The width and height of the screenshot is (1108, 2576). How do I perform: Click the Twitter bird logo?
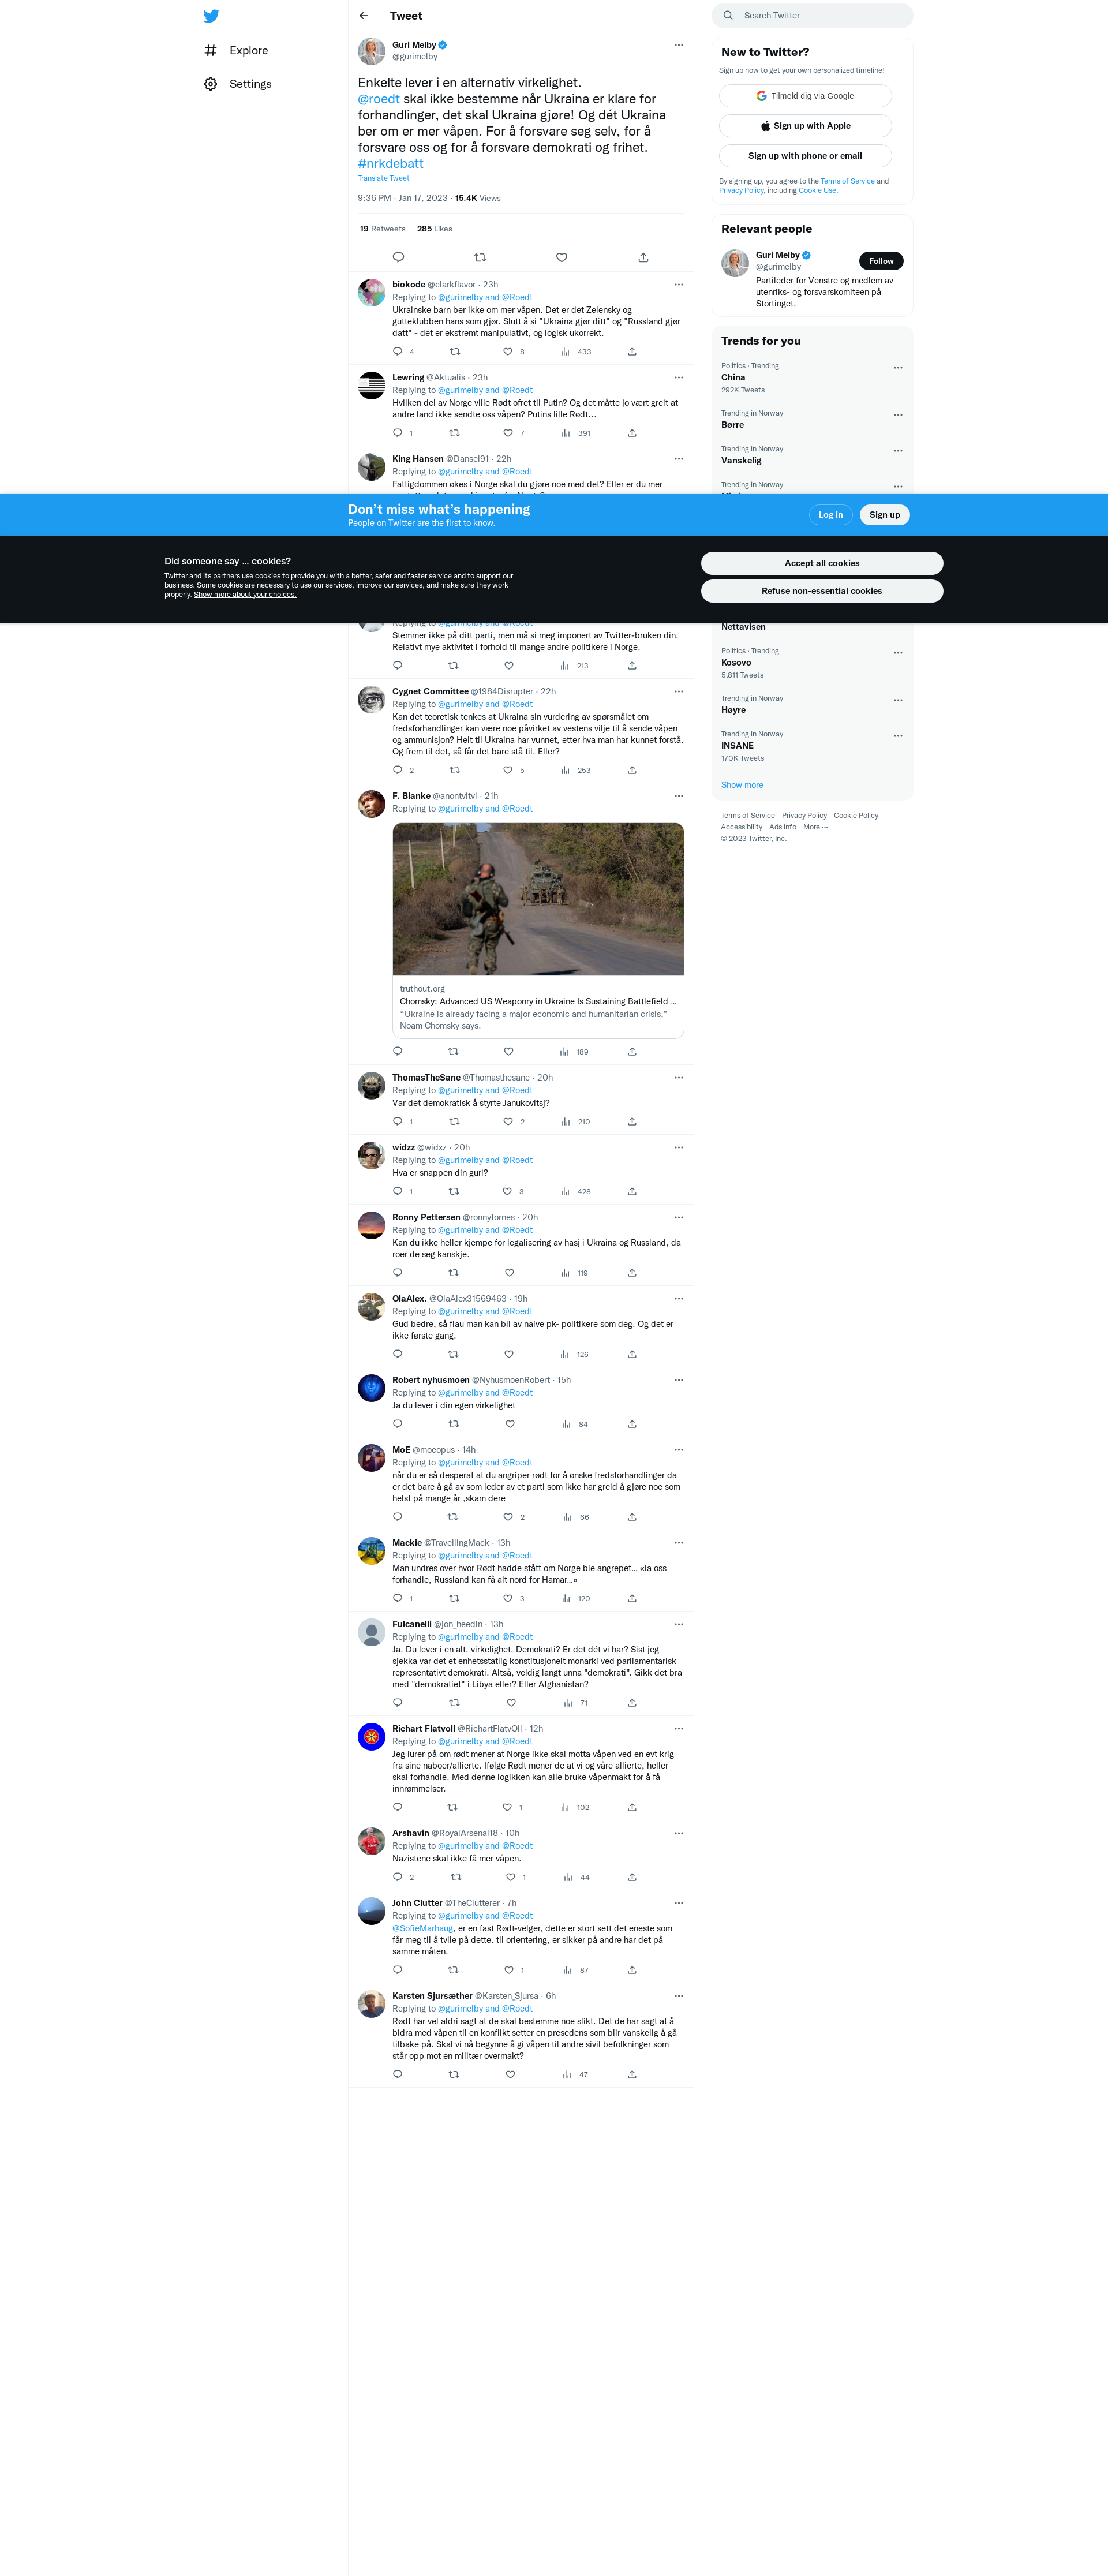pyautogui.click(x=211, y=16)
